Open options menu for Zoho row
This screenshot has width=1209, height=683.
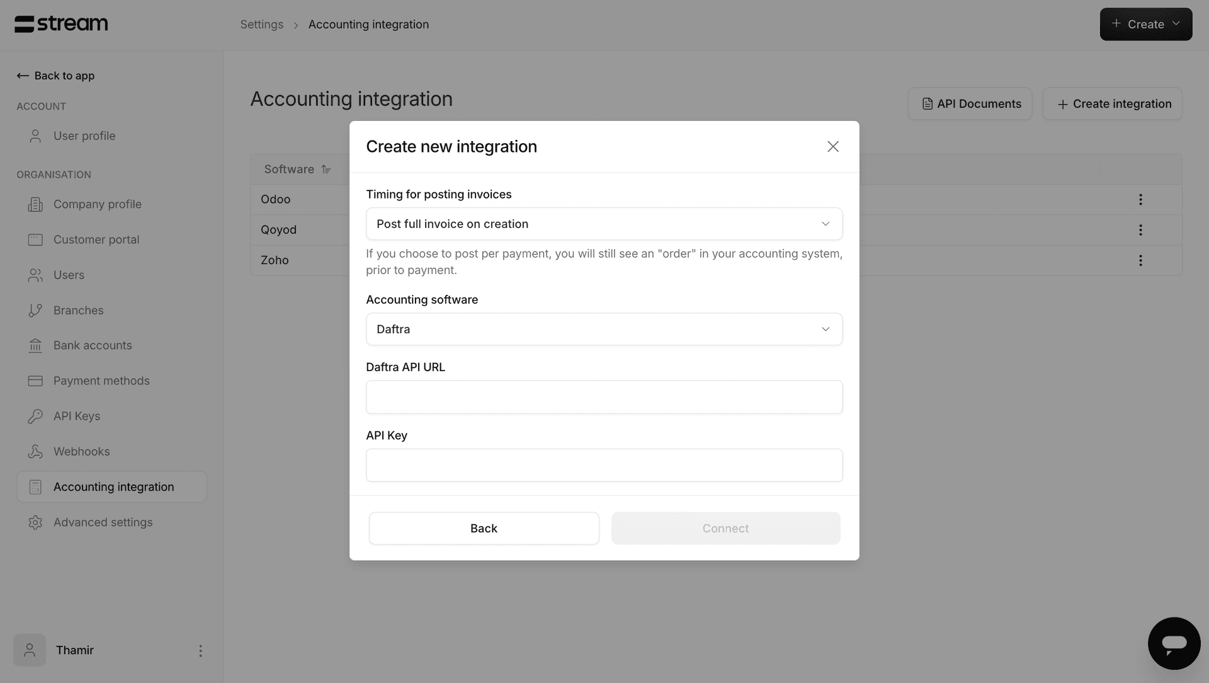[x=1140, y=260]
